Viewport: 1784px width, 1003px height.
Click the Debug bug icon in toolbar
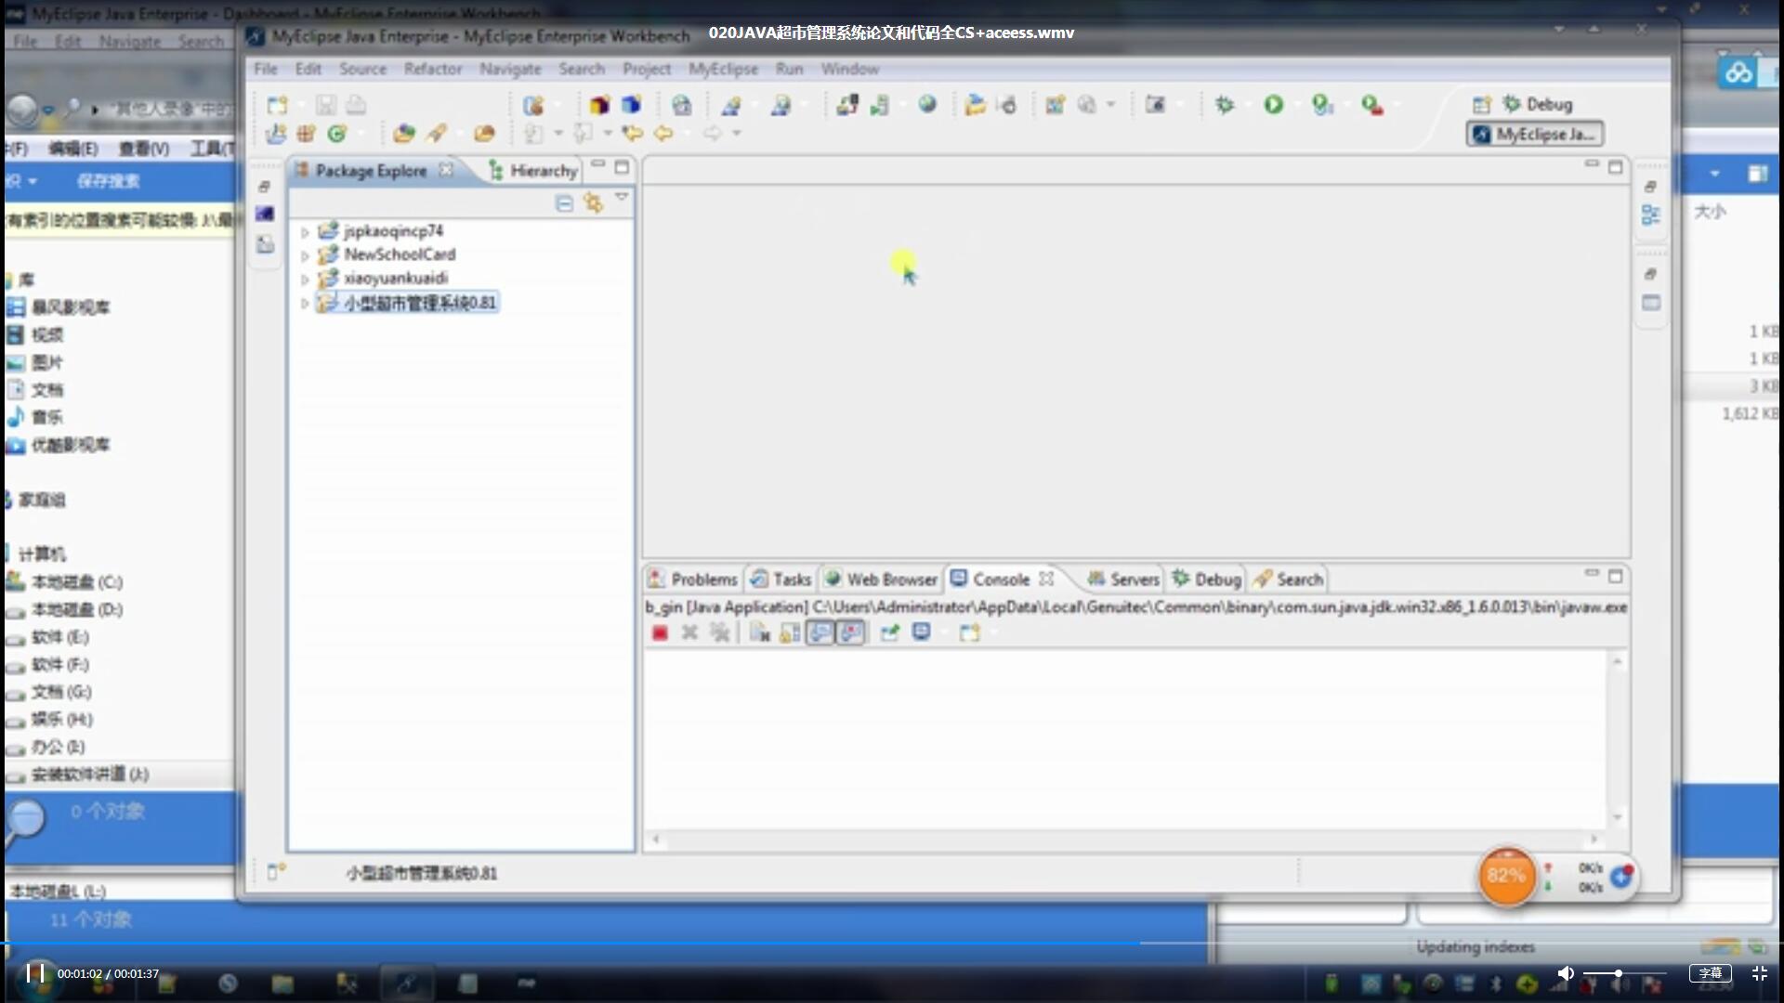point(1225,105)
